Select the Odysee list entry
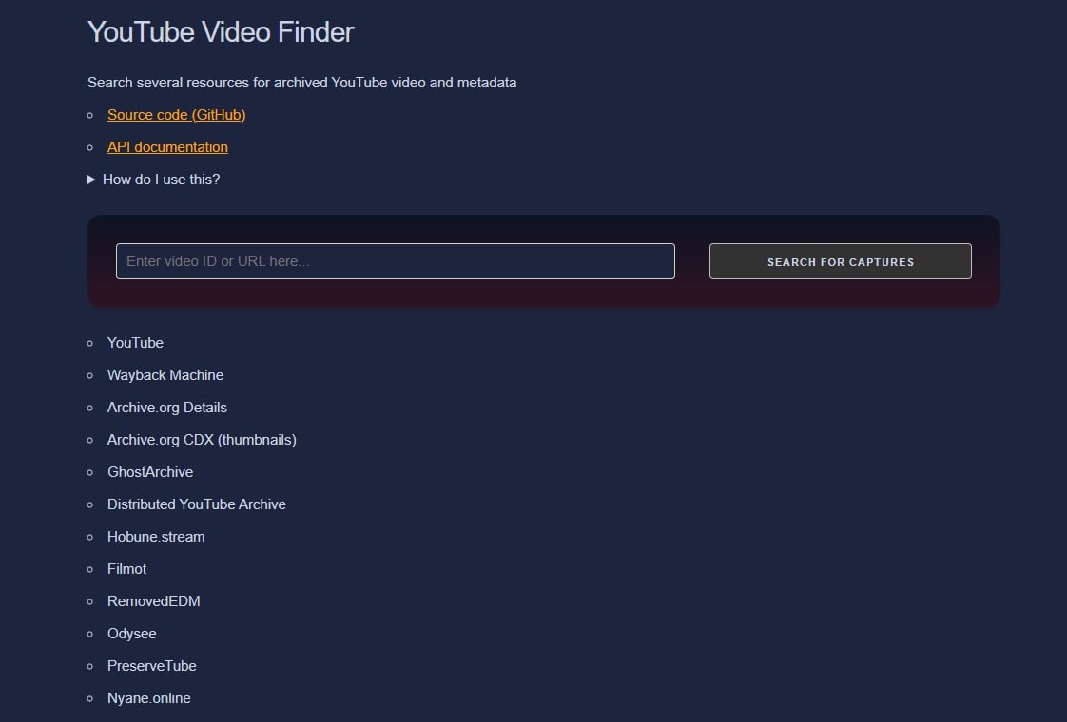Viewport: 1067px width, 722px height. click(x=132, y=634)
